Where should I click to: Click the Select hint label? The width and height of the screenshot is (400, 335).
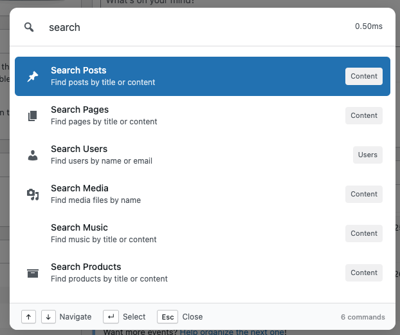(134, 317)
